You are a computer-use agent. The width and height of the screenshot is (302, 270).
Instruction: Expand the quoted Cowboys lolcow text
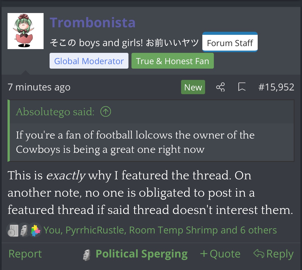[x=135, y=142]
